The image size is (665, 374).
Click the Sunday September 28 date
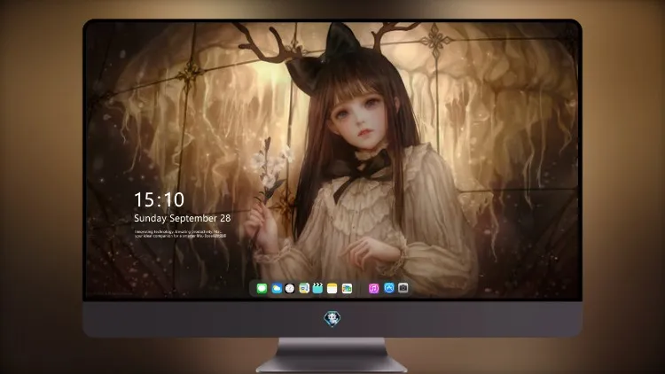click(183, 218)
